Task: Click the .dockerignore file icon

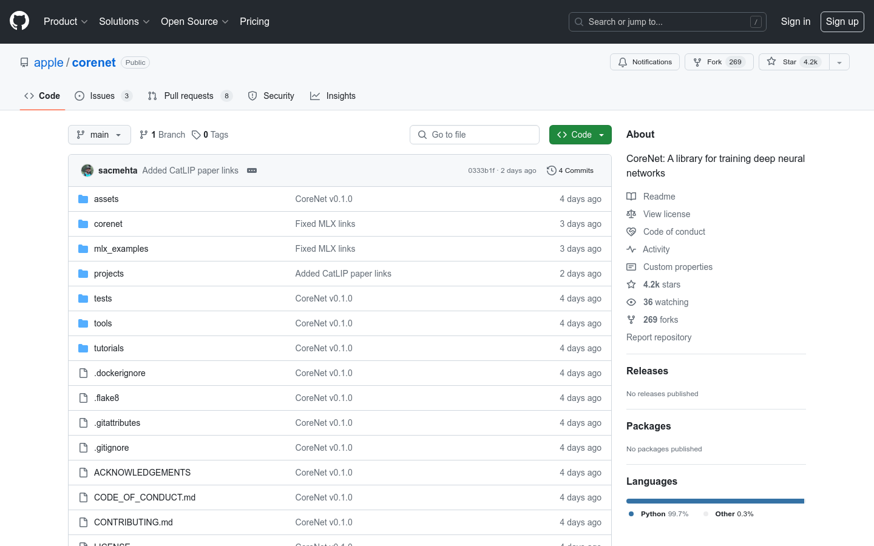Action: click(83, 373)
